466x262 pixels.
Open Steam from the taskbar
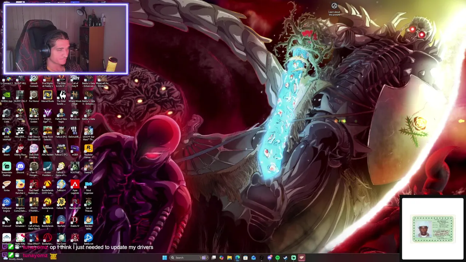point(285,258)
